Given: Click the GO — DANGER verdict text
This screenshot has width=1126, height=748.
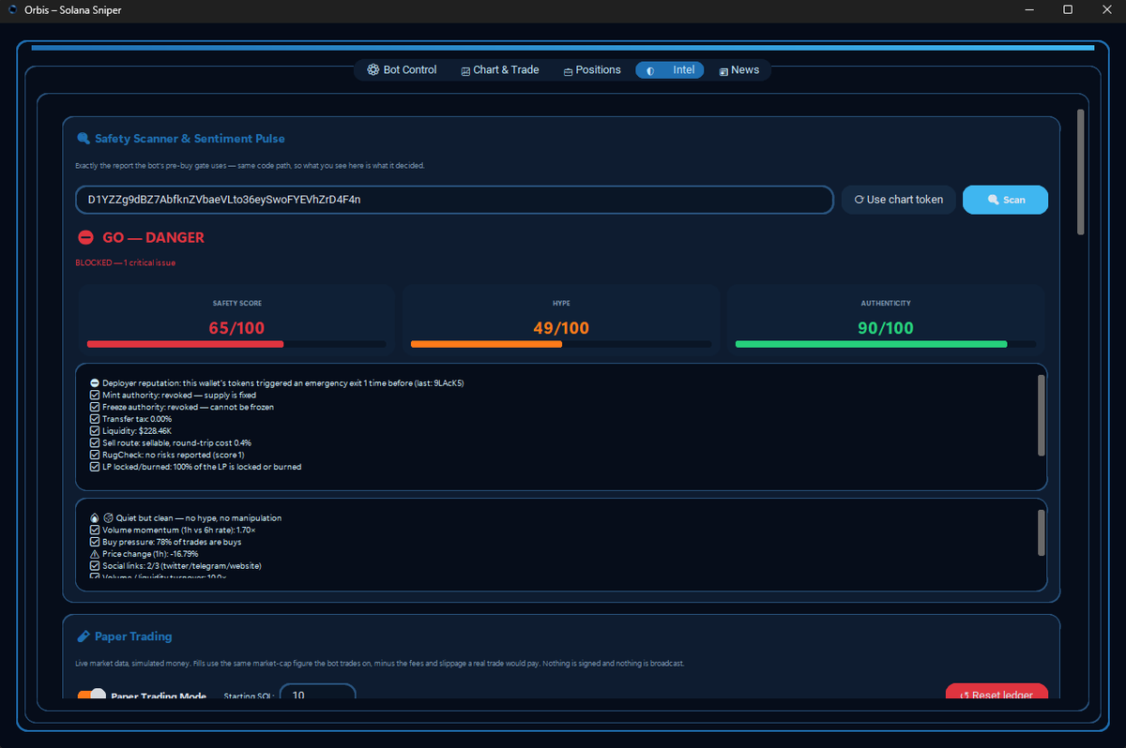Looking at the screenshot, I should [x=153, y=238].
